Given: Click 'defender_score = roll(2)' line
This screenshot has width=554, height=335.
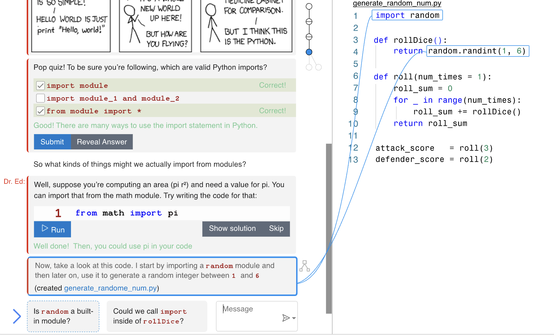Looking at the screenshot, I should coord(434,159).
